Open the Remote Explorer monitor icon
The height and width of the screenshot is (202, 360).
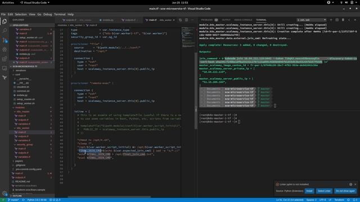pyautogui.click(x=4, y=68)
